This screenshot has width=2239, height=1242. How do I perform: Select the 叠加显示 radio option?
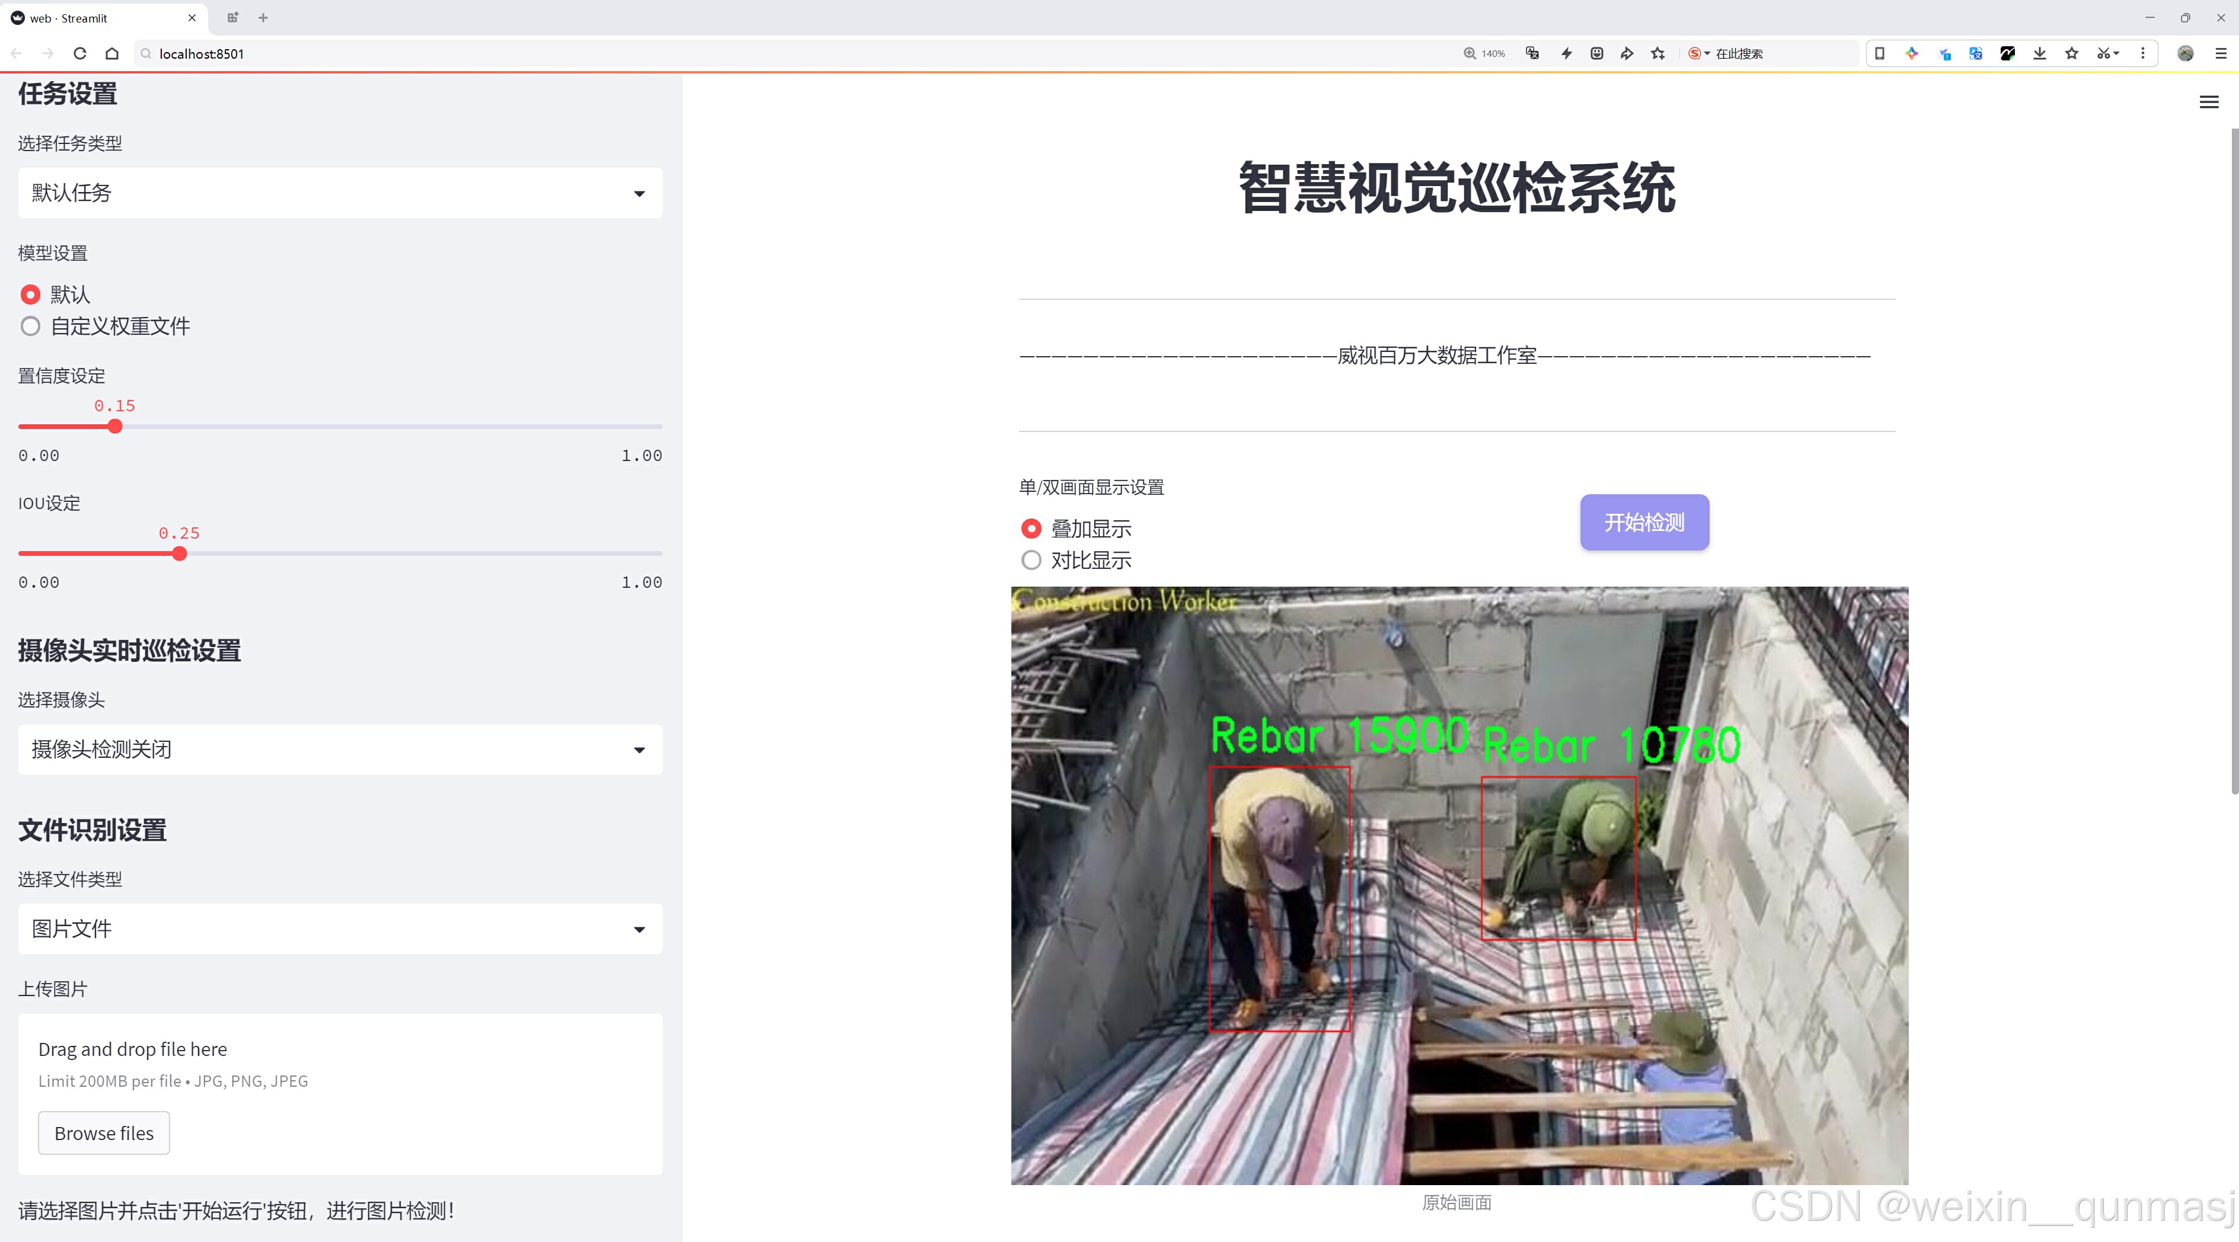[x=1031, y=529]
